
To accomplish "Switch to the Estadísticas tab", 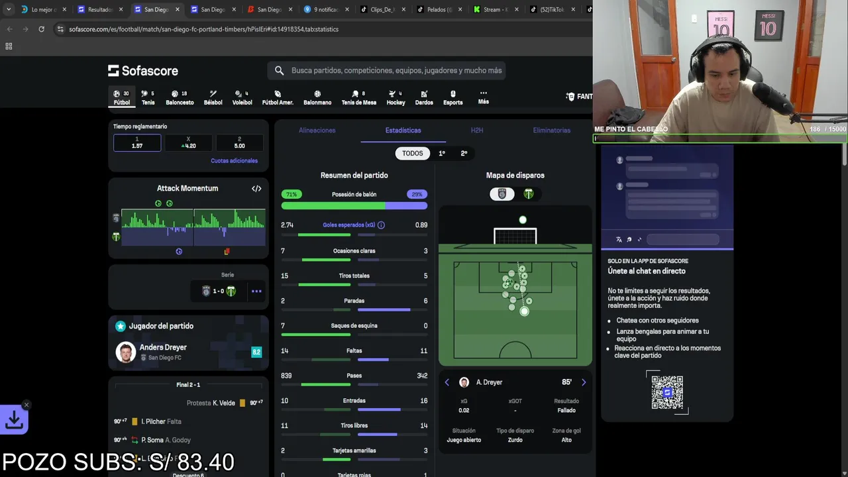I will click(x=403, y=131).
